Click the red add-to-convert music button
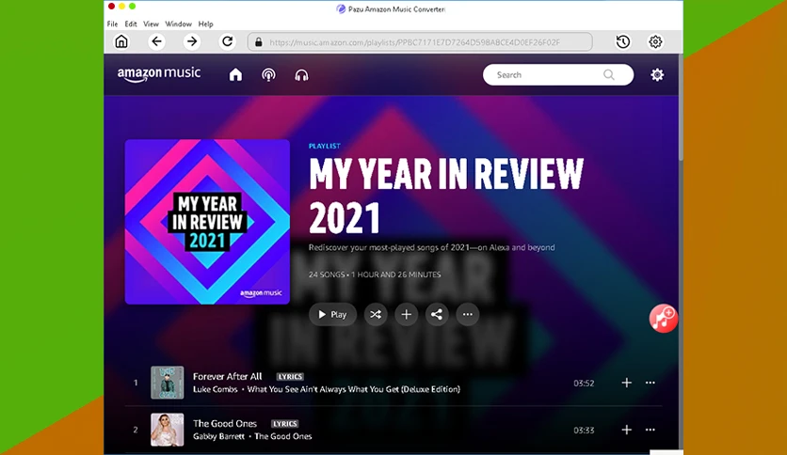 (663, 318)
